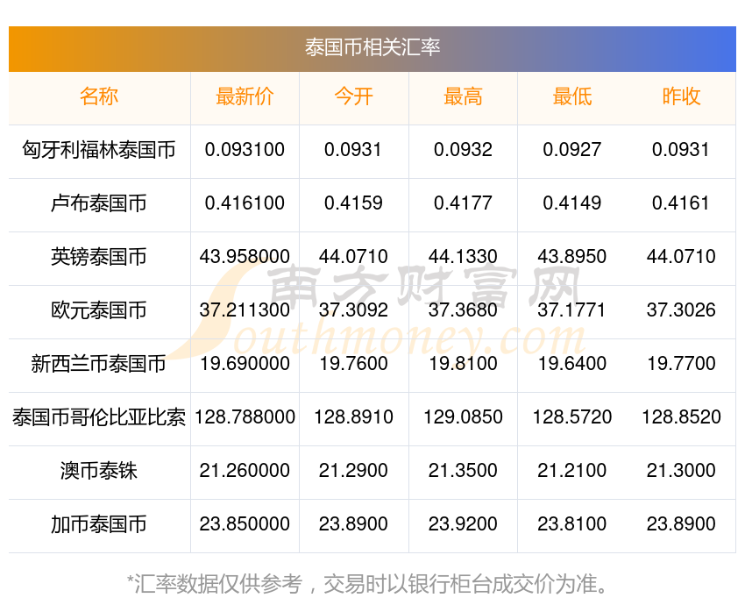Viewport: 745px width, 612px height.
Task: Select the 最高 column header
Action: [463, 97]
